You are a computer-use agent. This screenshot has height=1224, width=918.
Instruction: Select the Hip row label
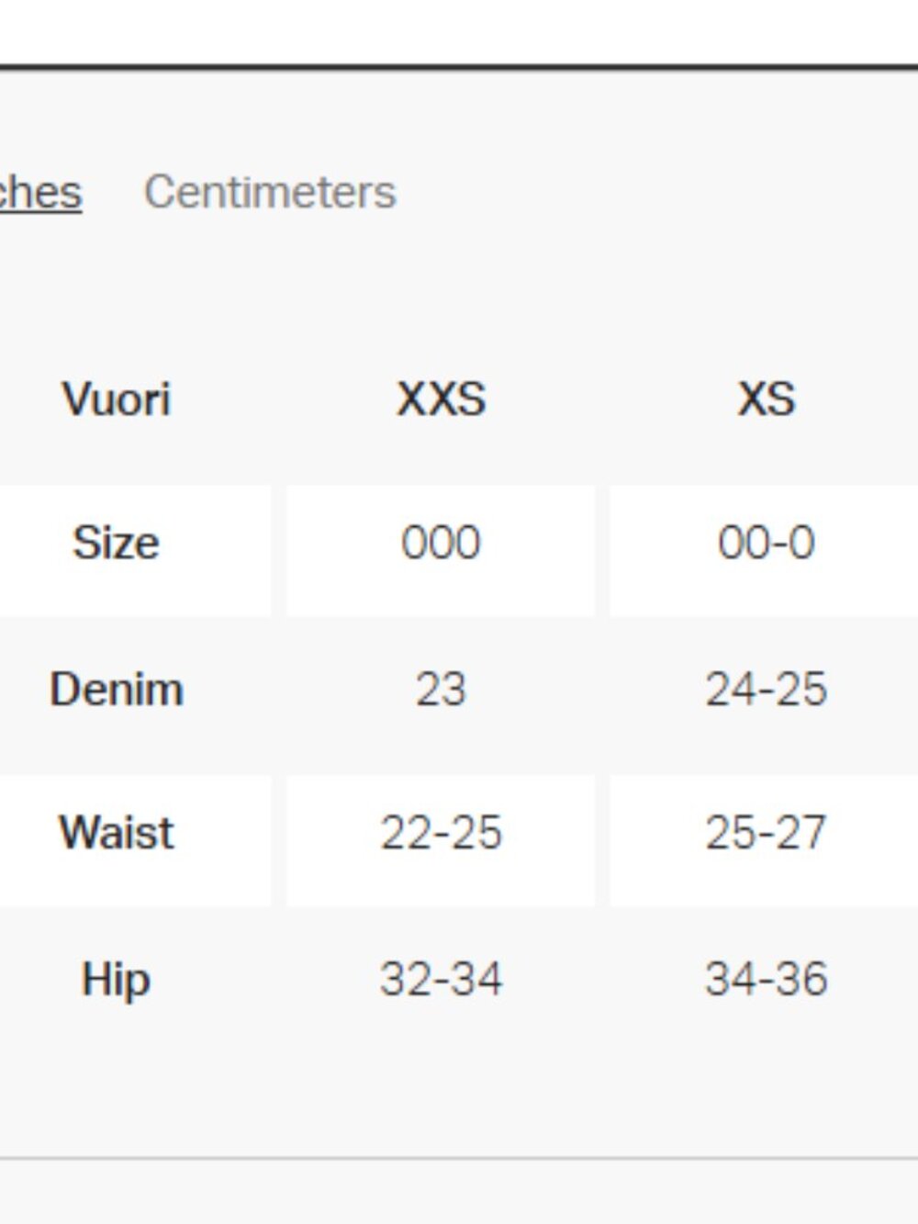point(117,979)
